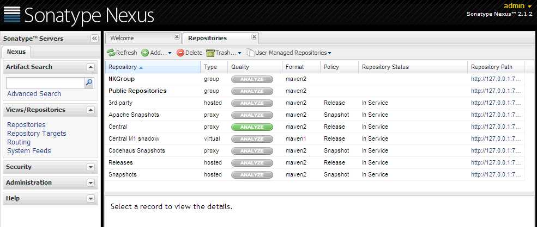
Task: Open the Add repository menu
Action: (156, 53)
